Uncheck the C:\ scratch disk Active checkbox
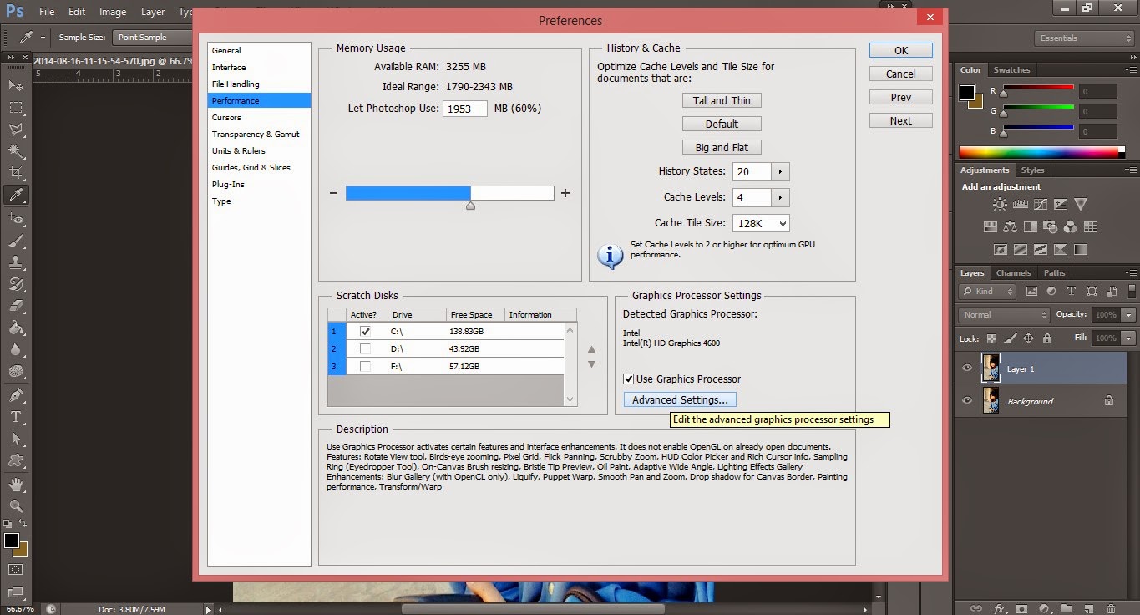The height and width of the screenshot is (615, 1140). point(365,331)
